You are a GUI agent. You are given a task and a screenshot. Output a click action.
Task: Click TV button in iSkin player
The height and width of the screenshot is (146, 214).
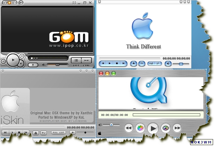click(44, 133)
